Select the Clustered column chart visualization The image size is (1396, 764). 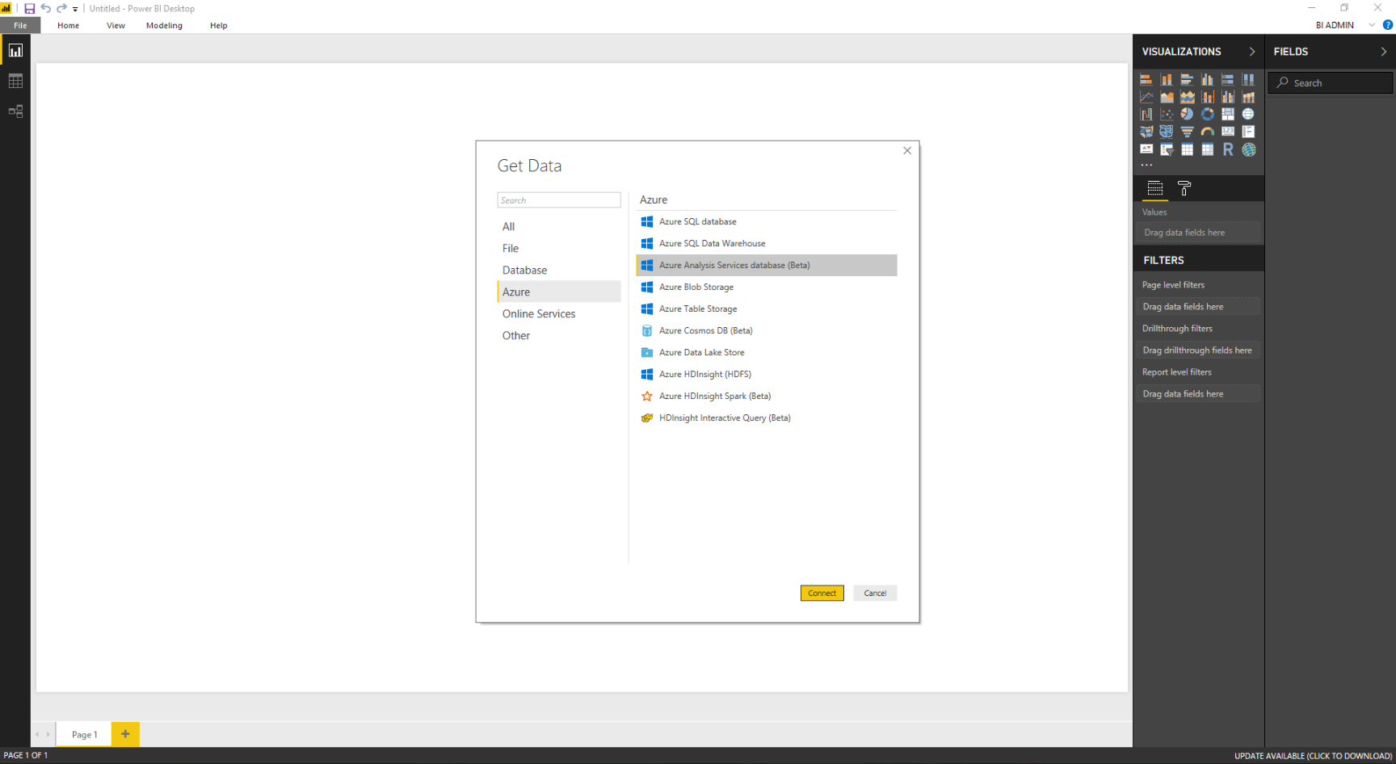pos(1208,79)
